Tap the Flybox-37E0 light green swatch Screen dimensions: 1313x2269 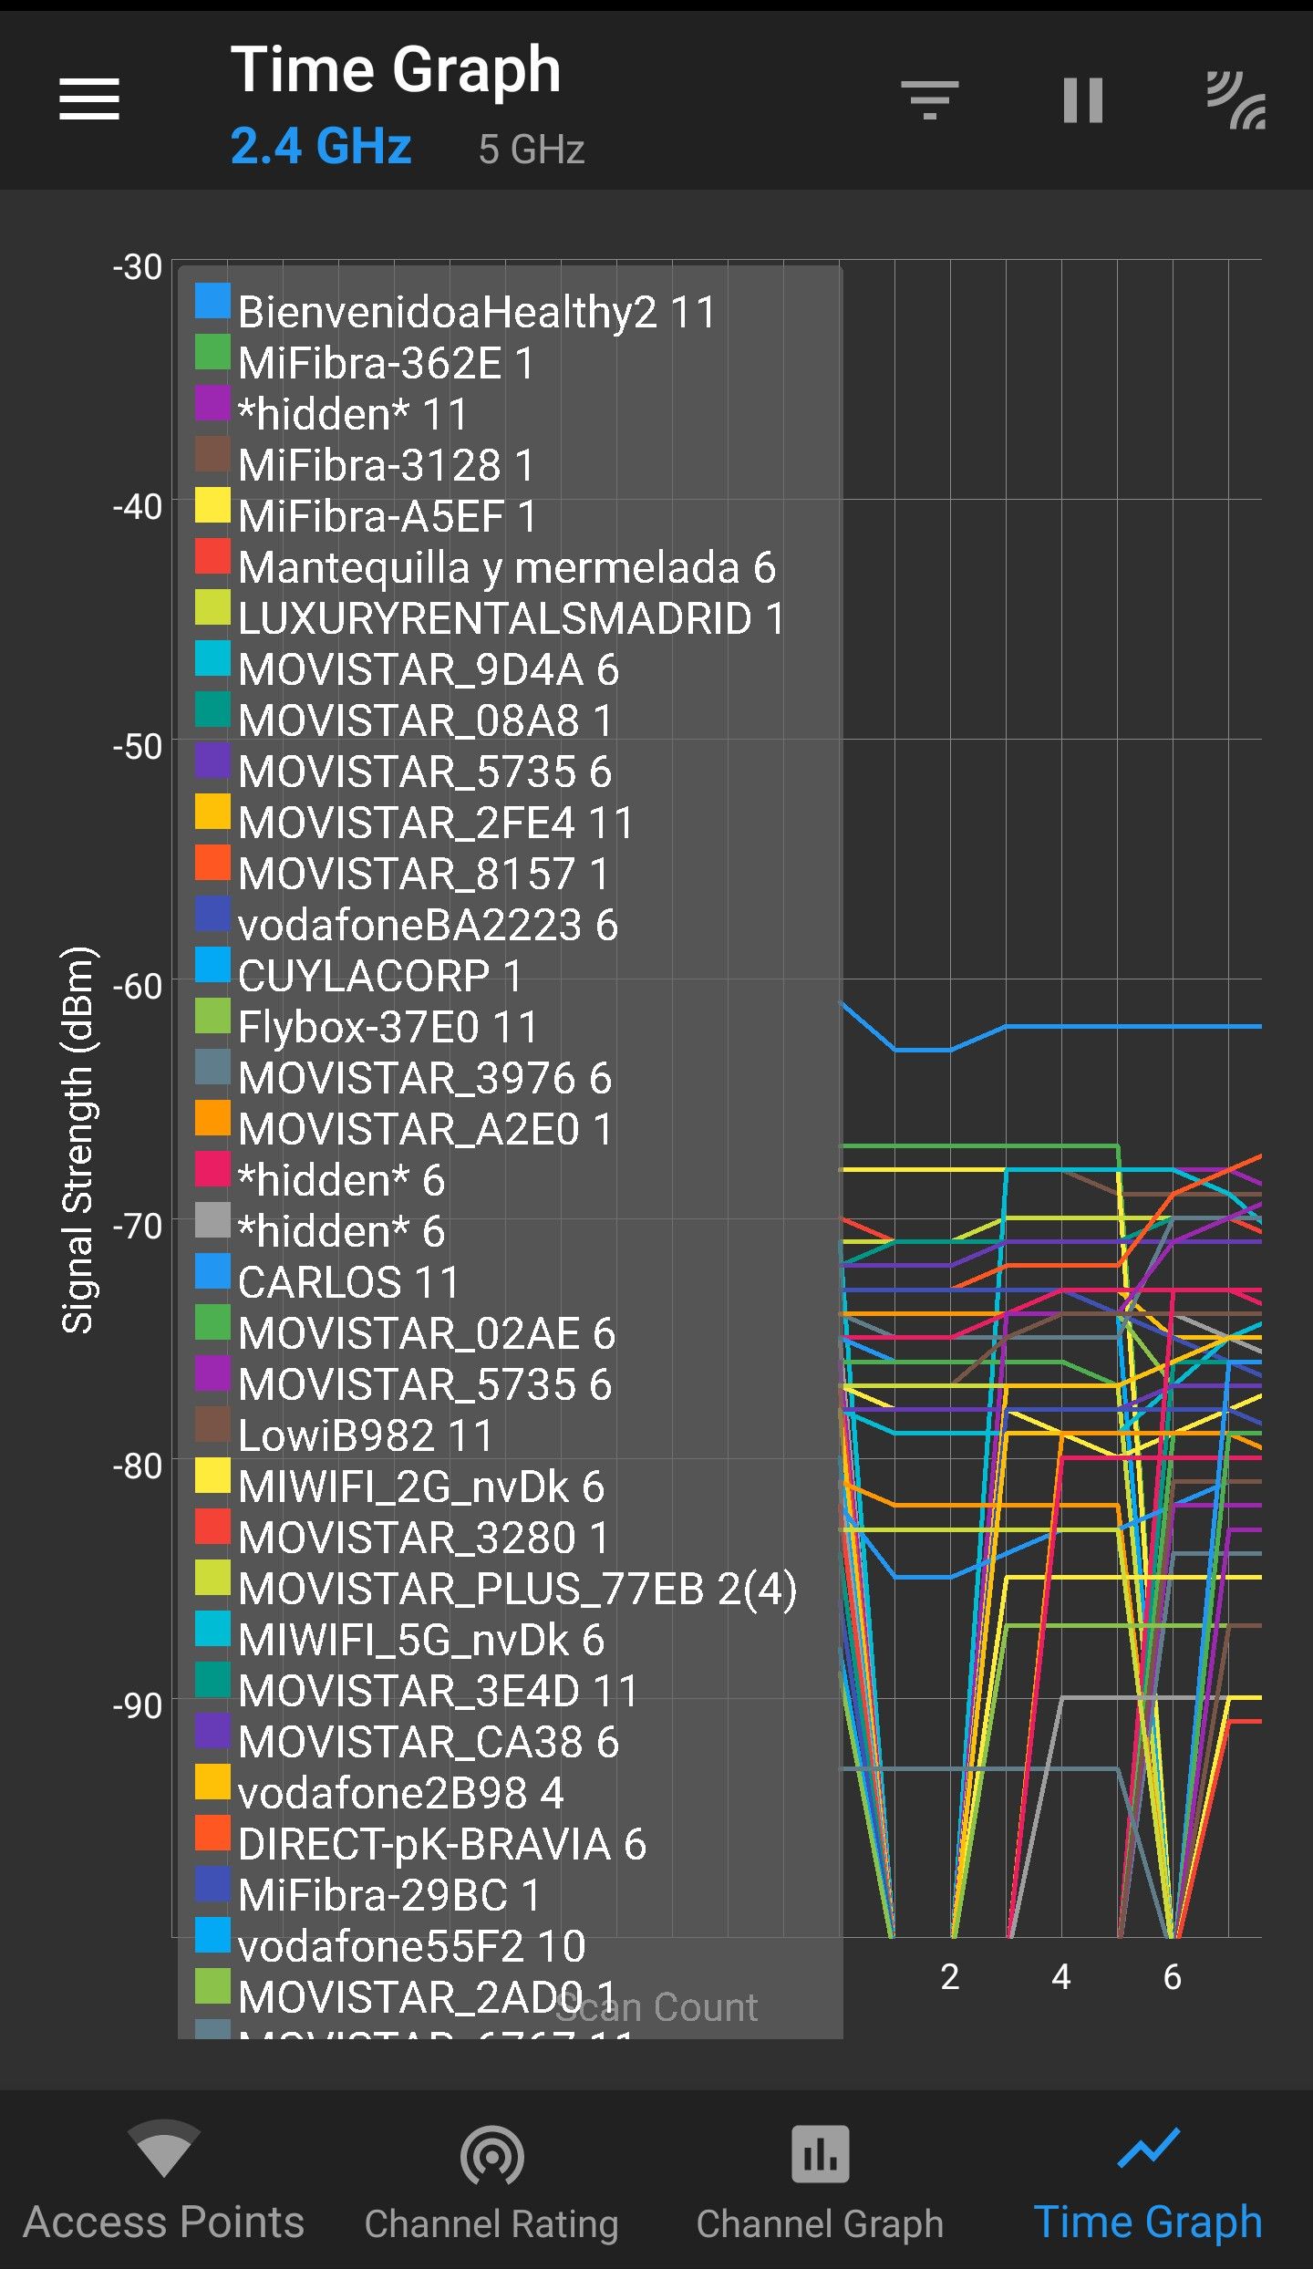click(212, 1016)
